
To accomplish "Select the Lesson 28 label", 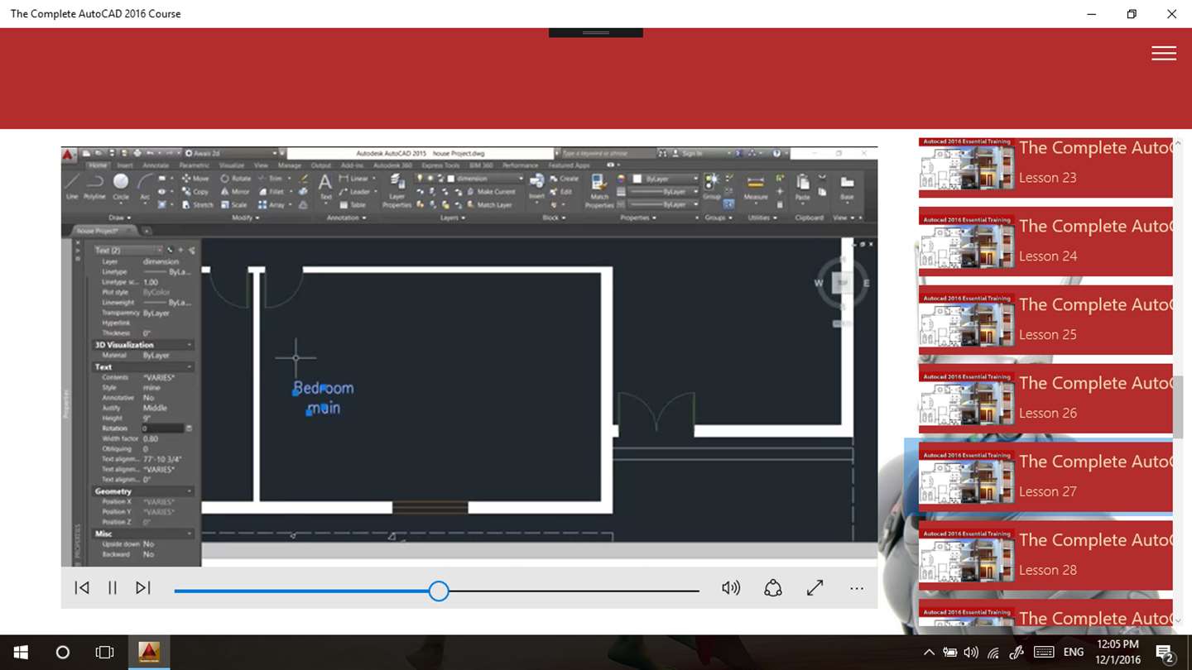I will pyautogui.click(x=1048, y=571).
